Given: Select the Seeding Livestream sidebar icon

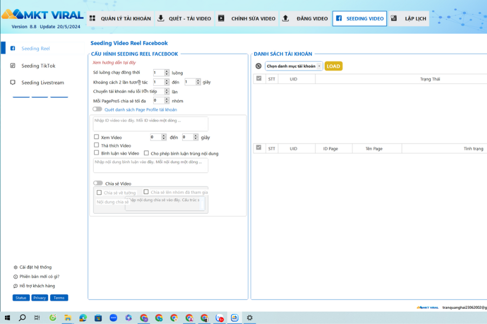Looking at the screenshot, I should (13, 83).
